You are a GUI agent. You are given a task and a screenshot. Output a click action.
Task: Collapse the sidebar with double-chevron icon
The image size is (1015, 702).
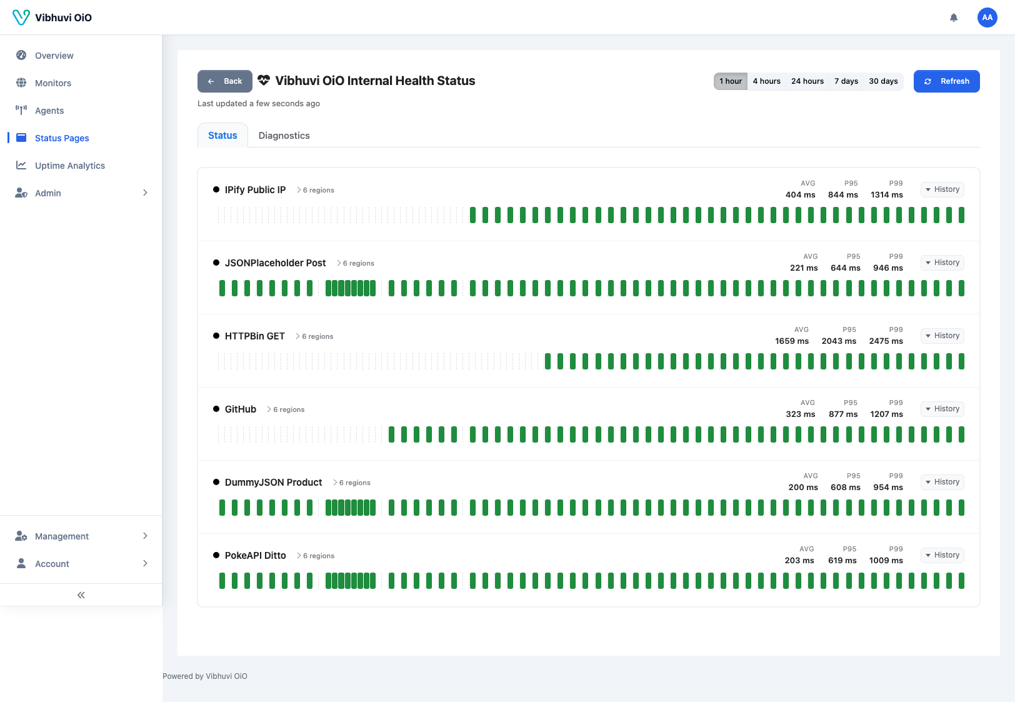(x=81, y=595)
